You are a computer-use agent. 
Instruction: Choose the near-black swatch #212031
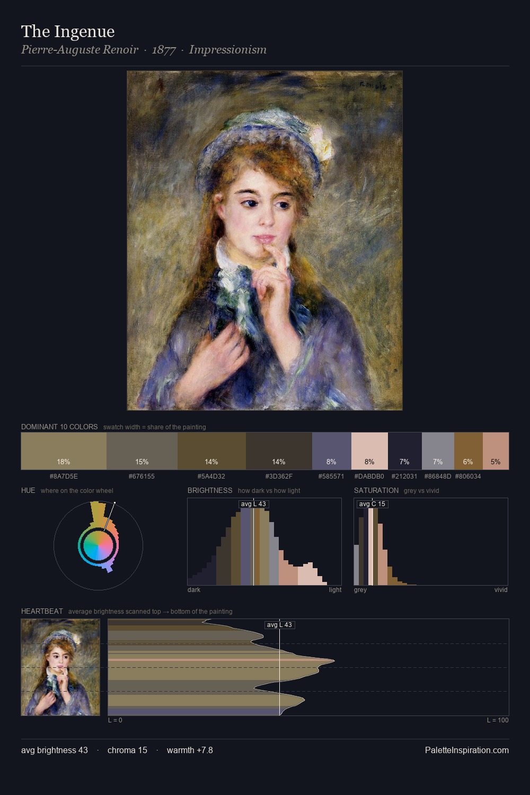tap(405, 451)
